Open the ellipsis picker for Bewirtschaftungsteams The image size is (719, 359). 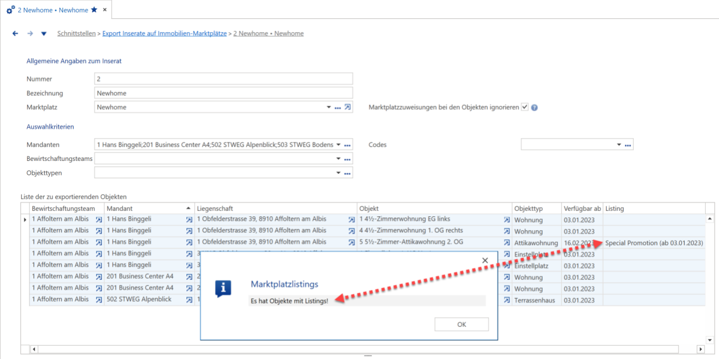[347, 159]
